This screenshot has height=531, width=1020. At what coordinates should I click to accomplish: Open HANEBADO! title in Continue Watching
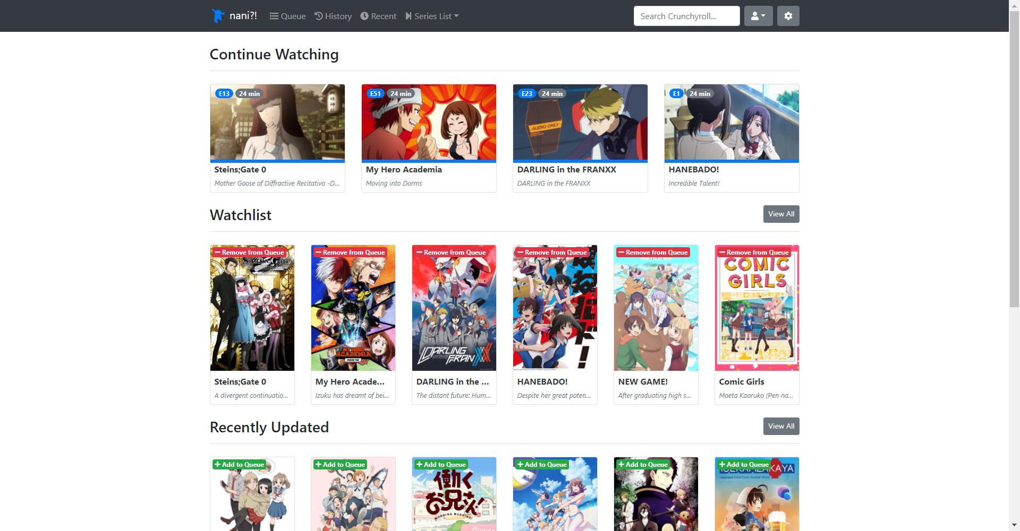click(x=694, y=170)
